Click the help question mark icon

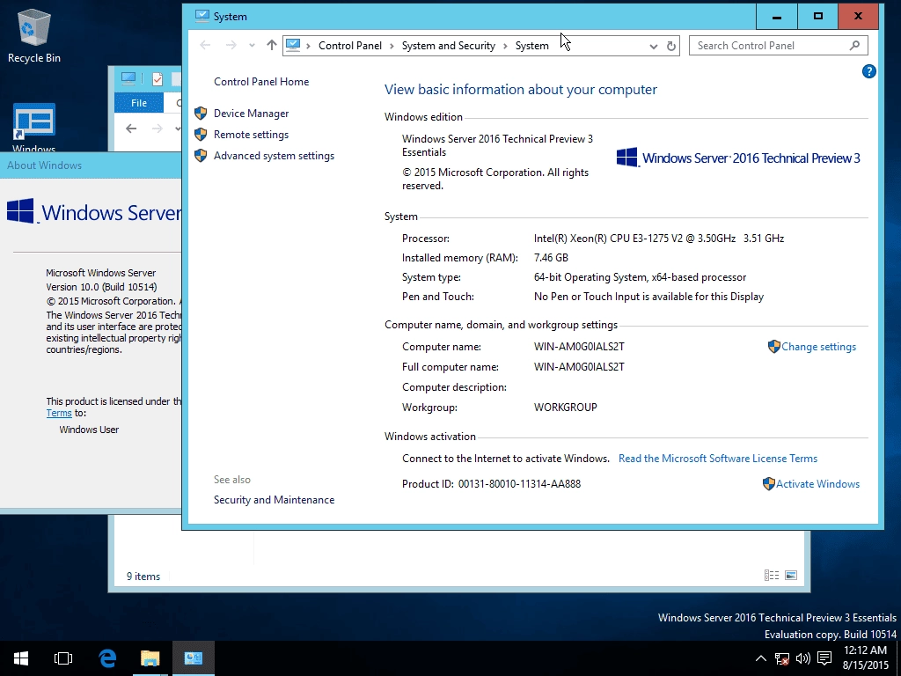[x=868, y=71]
